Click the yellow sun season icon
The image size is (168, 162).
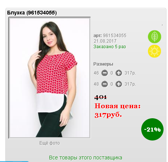155,51
